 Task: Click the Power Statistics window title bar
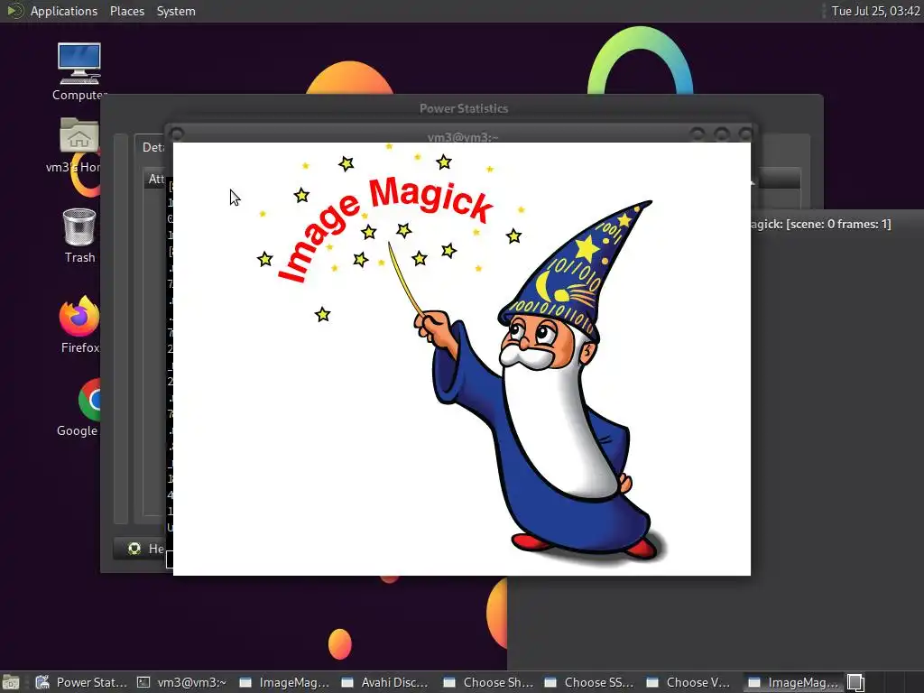[x=463, y=108]
